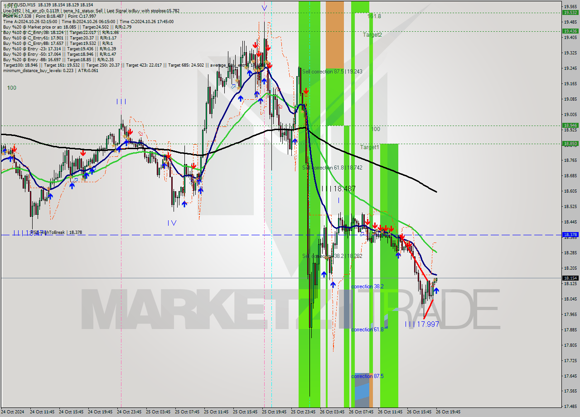Screen dimensions: 580x417
Task: Click the 17.965 price axis label
Action: coord(570,314)
